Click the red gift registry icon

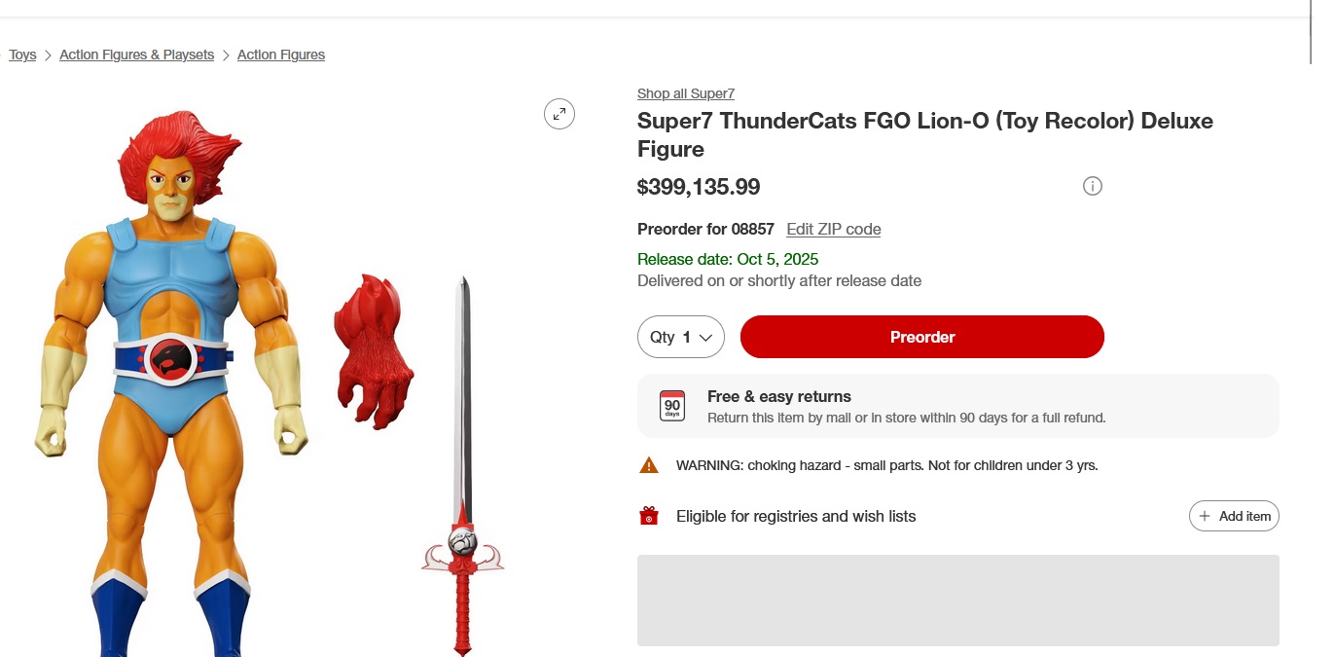click(x=649, y=516)
